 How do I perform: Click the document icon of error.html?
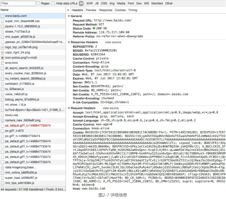(x=2, y=63)
